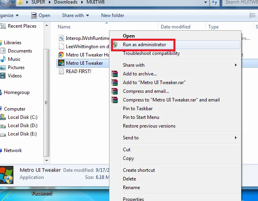The width and height of the screenshot is (258, 201).
Task: Click the refresh button beside address bar
Action: click(x=215, y=2)
